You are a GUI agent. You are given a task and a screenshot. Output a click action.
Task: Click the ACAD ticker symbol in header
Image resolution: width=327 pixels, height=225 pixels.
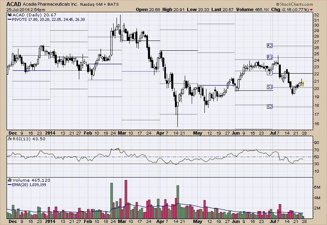[x=14, y=4]
